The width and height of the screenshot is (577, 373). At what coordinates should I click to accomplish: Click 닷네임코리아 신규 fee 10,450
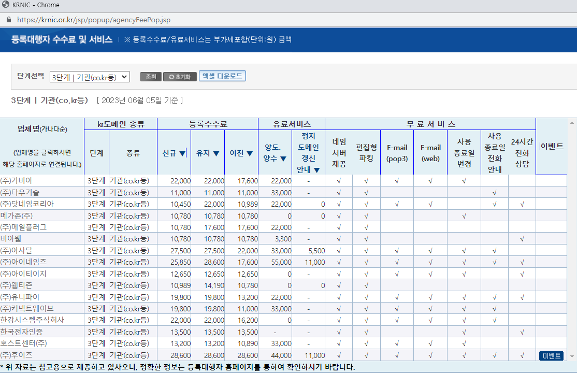180,204
